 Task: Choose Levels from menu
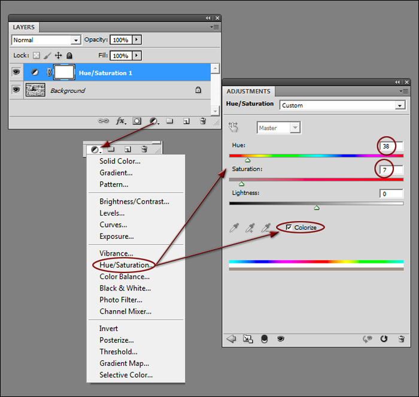tap(112, 213)
